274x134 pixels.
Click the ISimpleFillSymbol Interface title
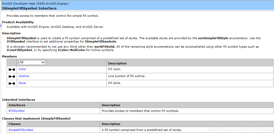[29, 8]
